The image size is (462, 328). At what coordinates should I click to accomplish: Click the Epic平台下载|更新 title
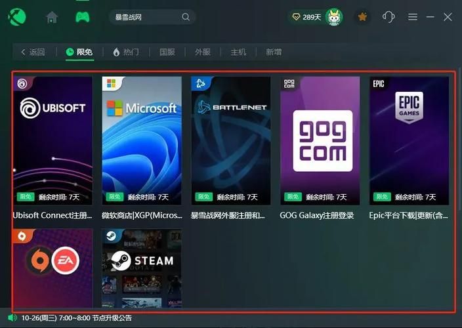408,215
